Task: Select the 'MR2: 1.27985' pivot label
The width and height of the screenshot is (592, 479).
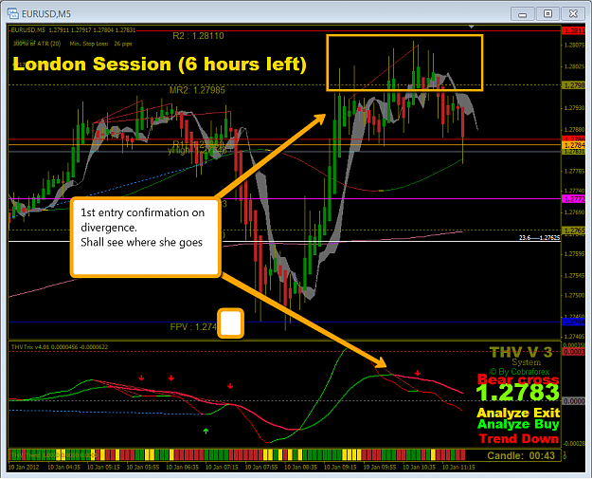Action: tap(197, 90)
